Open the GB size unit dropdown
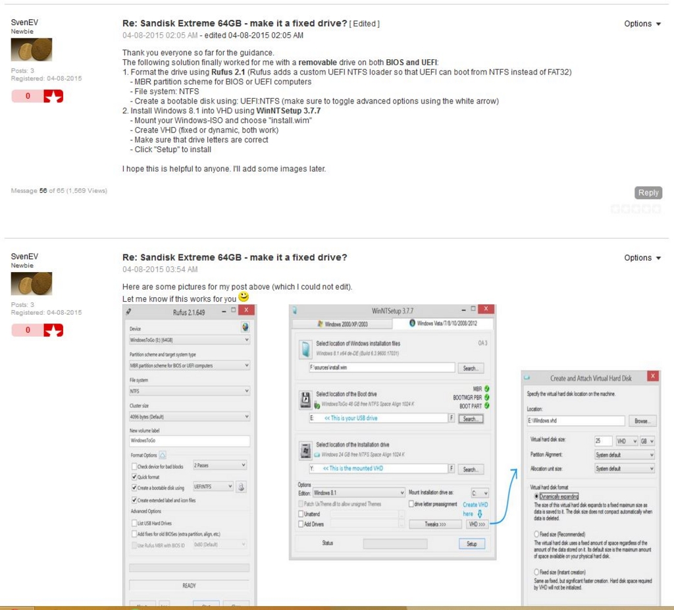The height and width of the screenshot is (610, 674). pyautogui.click(x=647, y=441)
